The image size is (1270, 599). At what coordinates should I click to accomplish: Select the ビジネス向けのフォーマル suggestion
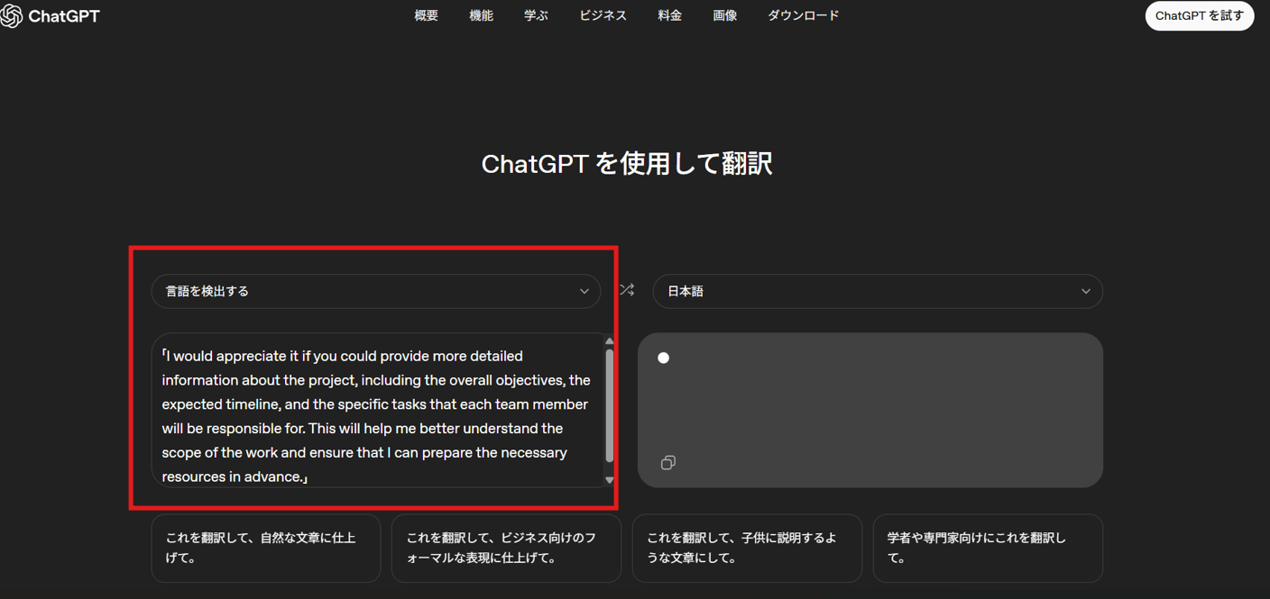click(506, 548)
